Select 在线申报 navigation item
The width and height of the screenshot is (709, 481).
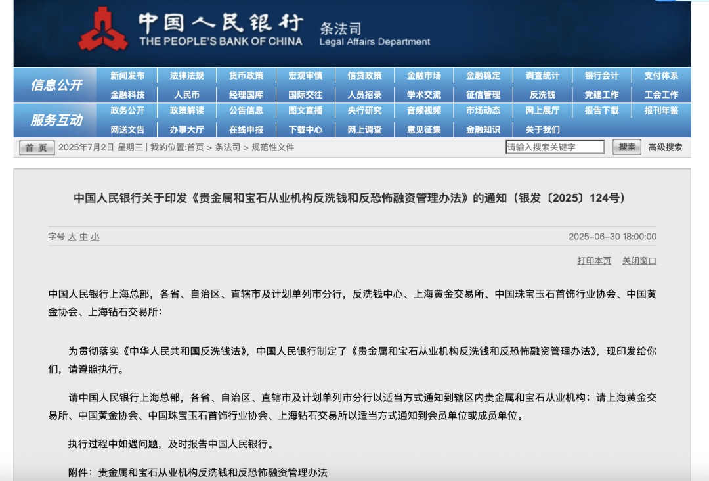point(246,130)
